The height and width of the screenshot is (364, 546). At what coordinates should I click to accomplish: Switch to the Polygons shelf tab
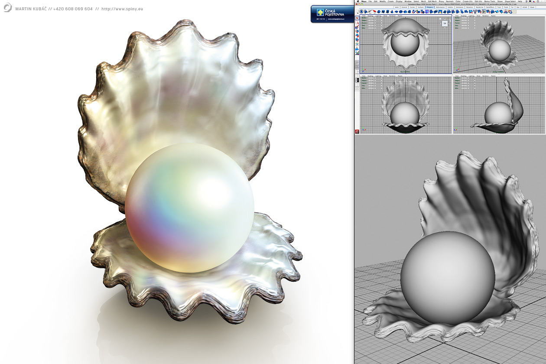tap(429, 7)
